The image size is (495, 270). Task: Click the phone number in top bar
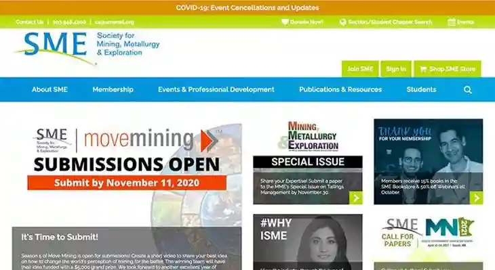[69, 22]
